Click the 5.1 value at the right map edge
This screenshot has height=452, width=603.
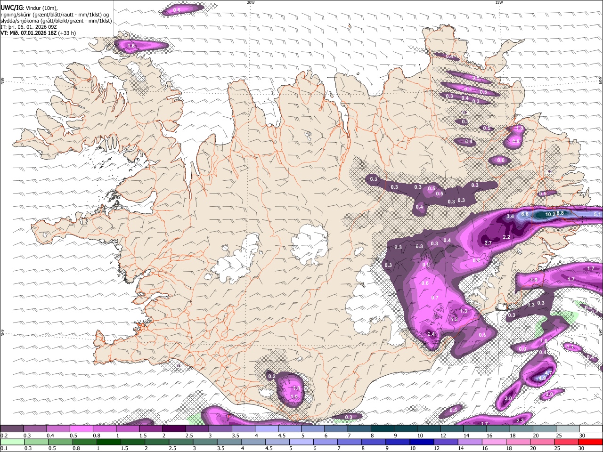(x=597, y=214)
